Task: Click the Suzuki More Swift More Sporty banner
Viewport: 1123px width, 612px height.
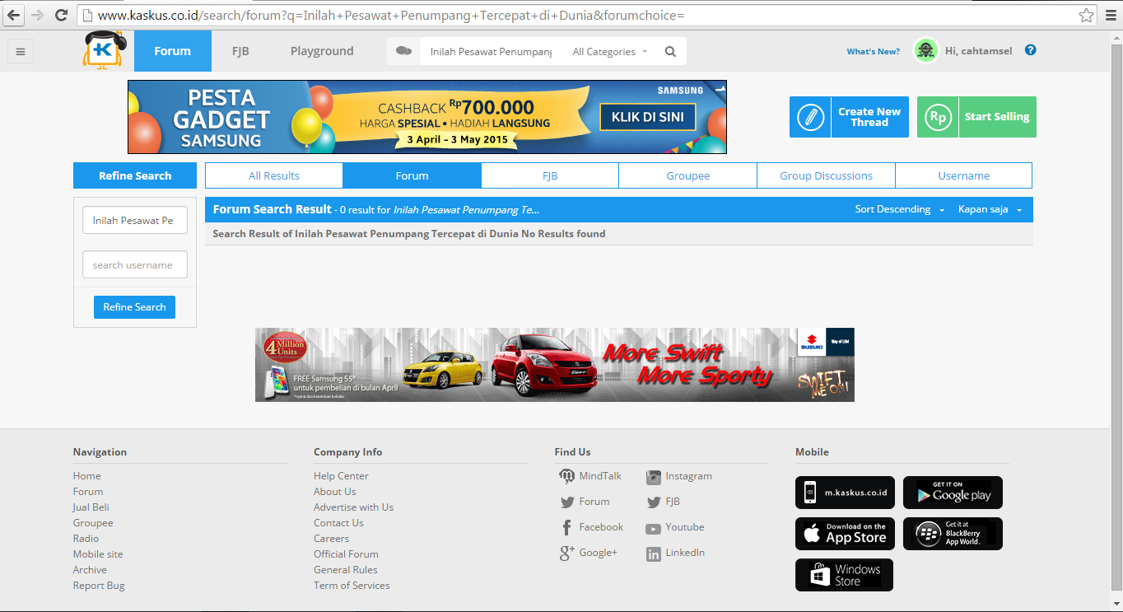Action: pos(555,365)
